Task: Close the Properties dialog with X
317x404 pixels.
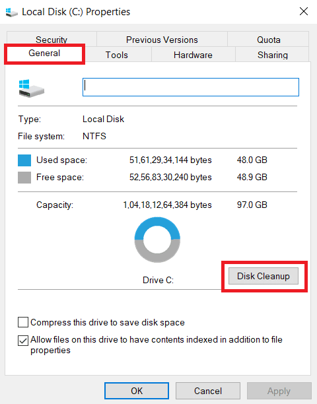Action: (x=304, y=11)
